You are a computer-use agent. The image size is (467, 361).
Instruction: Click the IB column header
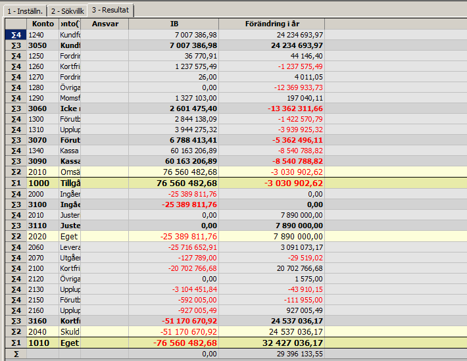174,24
